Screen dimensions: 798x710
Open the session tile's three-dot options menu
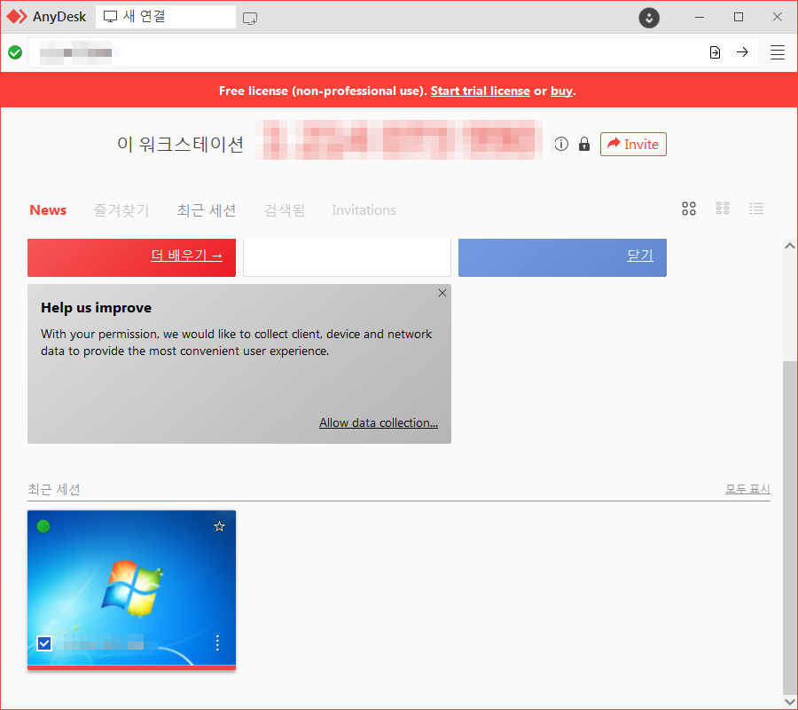[x=217, y=643]
